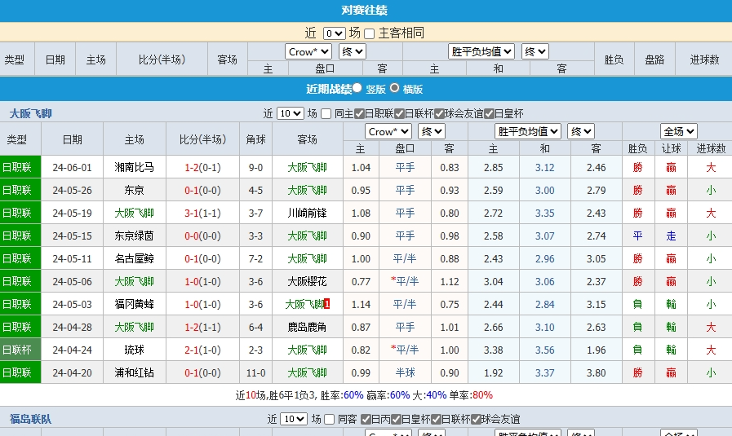Screen dimensions: 732x436
Task: Expand the 胜平负均值 dropdown in the 大阪飞脚 table
Action: point(527,131)
